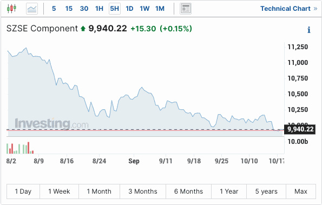Viewport: 322px width, 205px height.
Task: Set interval to 5 minutes
Action: [x=54, y=9]
